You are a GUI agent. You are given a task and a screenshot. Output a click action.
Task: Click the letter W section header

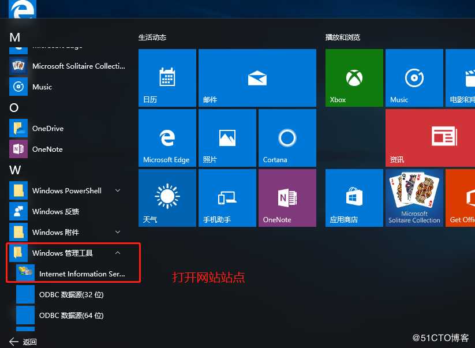pos(15,170)
